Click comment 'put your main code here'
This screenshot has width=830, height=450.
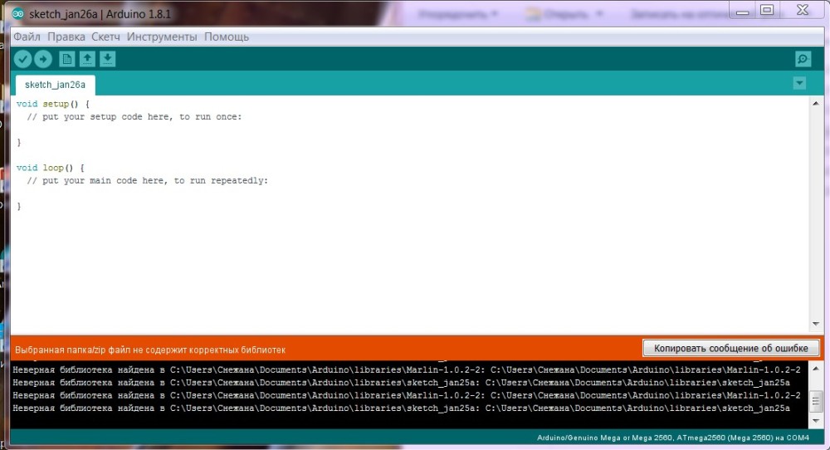[148, 180]
